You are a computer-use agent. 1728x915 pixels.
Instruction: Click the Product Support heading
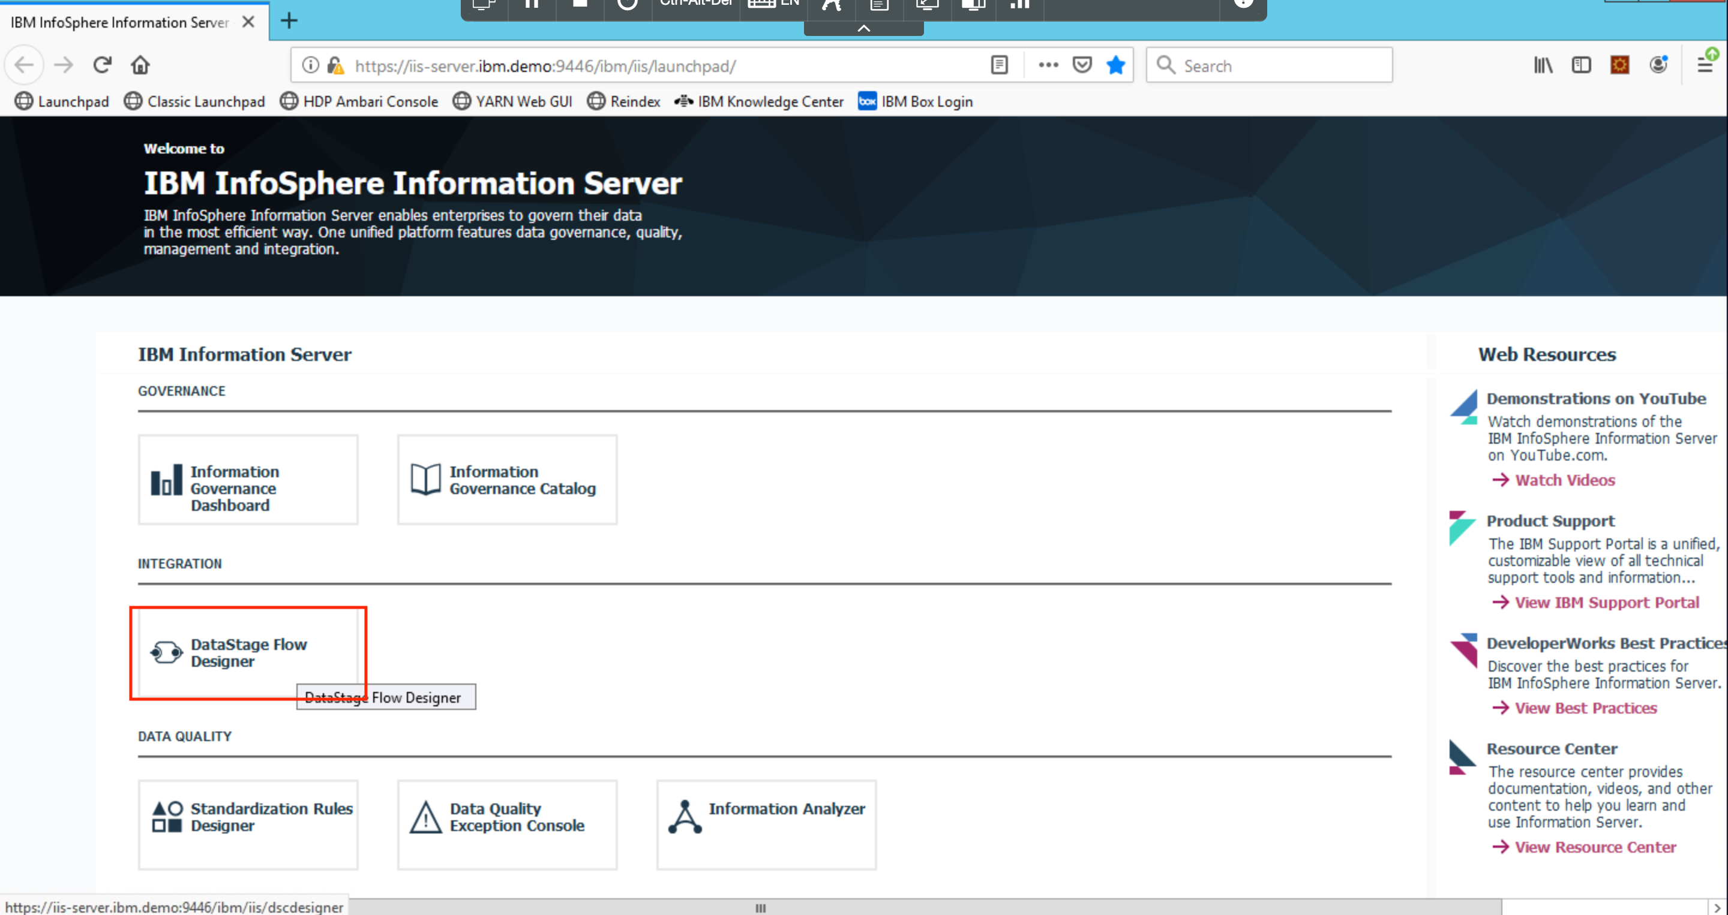(x=1550, y=521)
